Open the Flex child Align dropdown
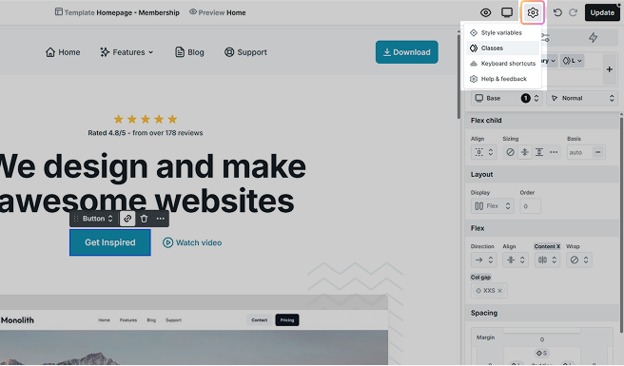The width and height of the screenshot is (624, 366). click(x=484, y=152)
